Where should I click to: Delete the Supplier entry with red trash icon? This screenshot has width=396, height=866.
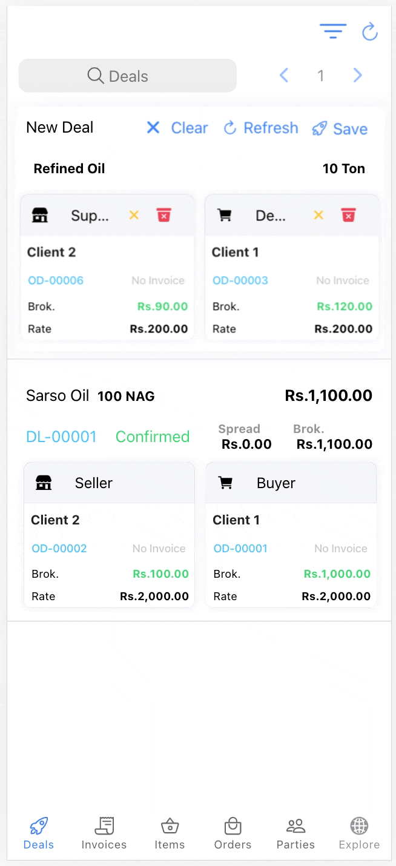(163, 215)
